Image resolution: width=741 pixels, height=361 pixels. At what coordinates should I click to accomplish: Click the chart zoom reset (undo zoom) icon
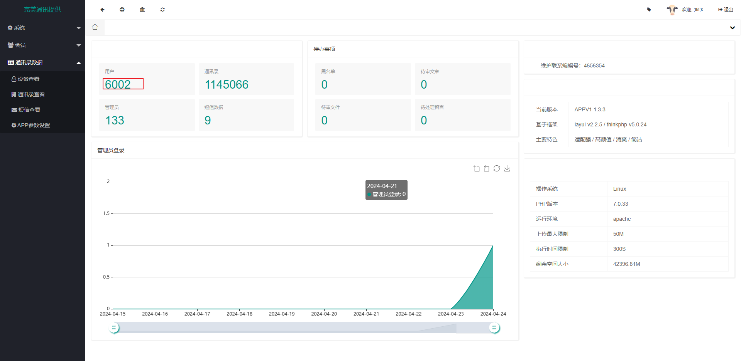[487, 169]
